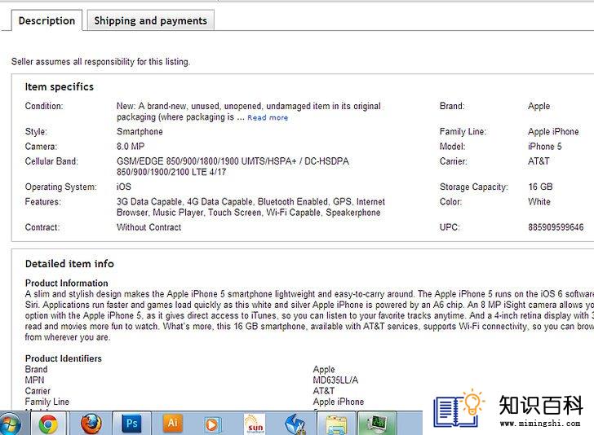Screen dimensions: 594x435
Task: Click the Condition label
Action: click(44, 106)
